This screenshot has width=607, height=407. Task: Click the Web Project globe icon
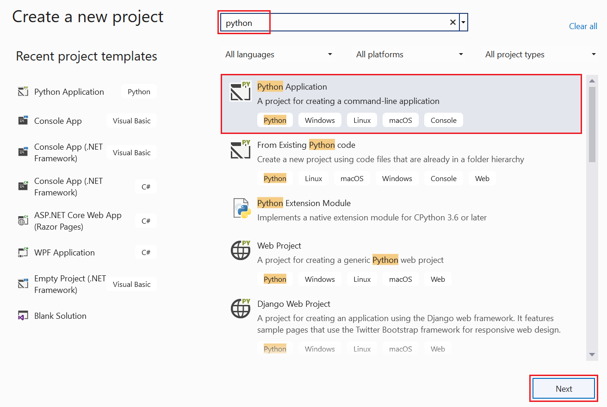pos(241,250)
